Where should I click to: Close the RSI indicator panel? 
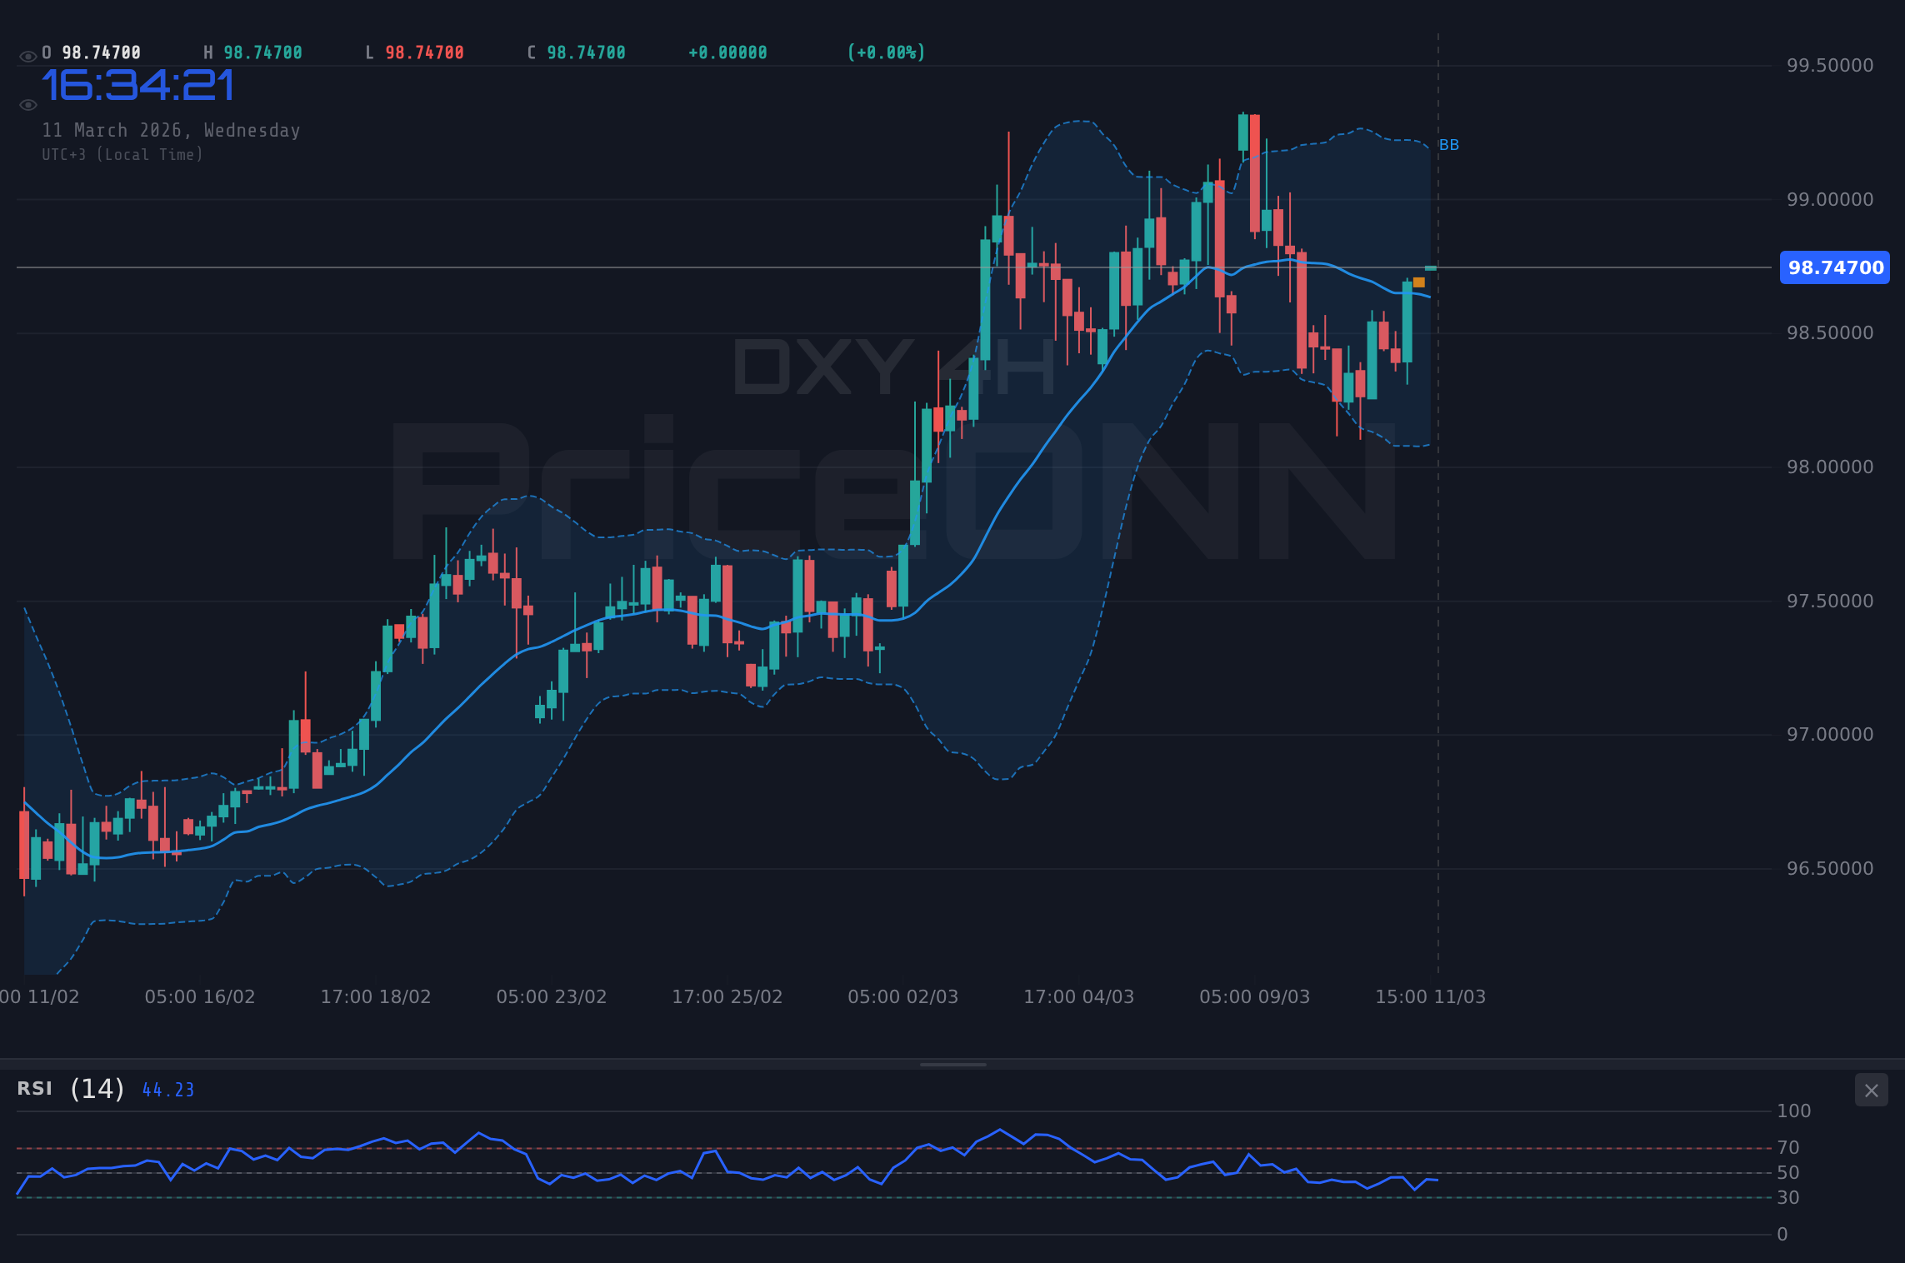[1871, 1090]
